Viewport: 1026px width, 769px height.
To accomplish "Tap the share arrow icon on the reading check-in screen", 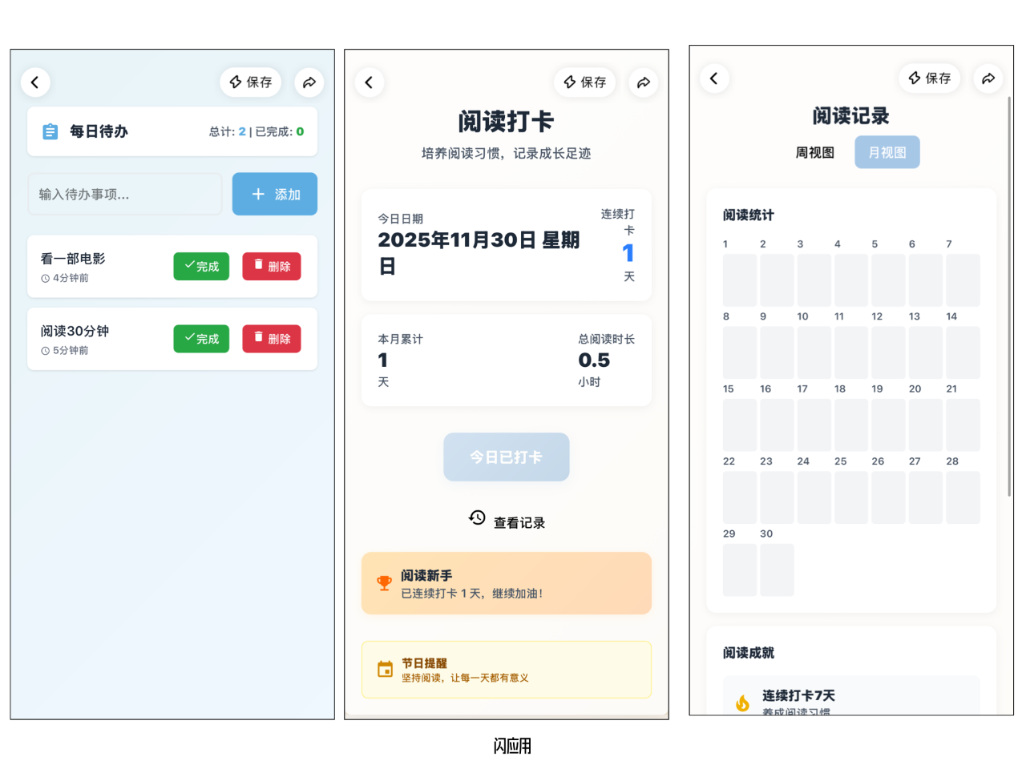I will tap(644, 82).
